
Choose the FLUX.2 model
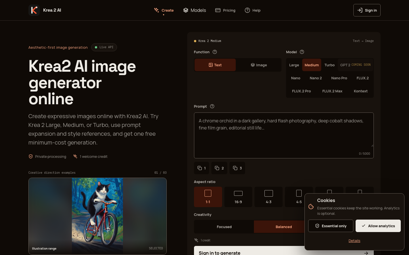click(x=363, y=78)
